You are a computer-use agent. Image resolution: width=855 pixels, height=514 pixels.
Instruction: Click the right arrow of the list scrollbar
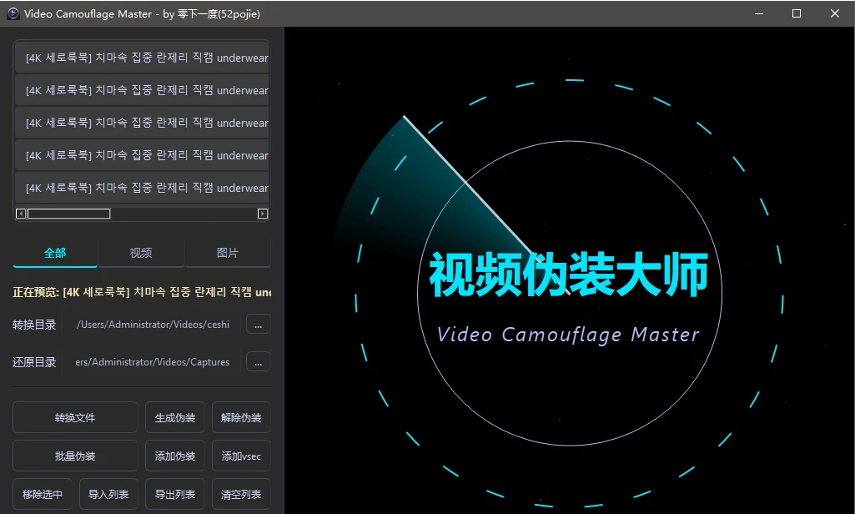pyautogui.click(x=263, y=214)
